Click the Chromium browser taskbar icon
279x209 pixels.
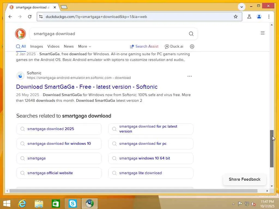click(x=89, y=203)
